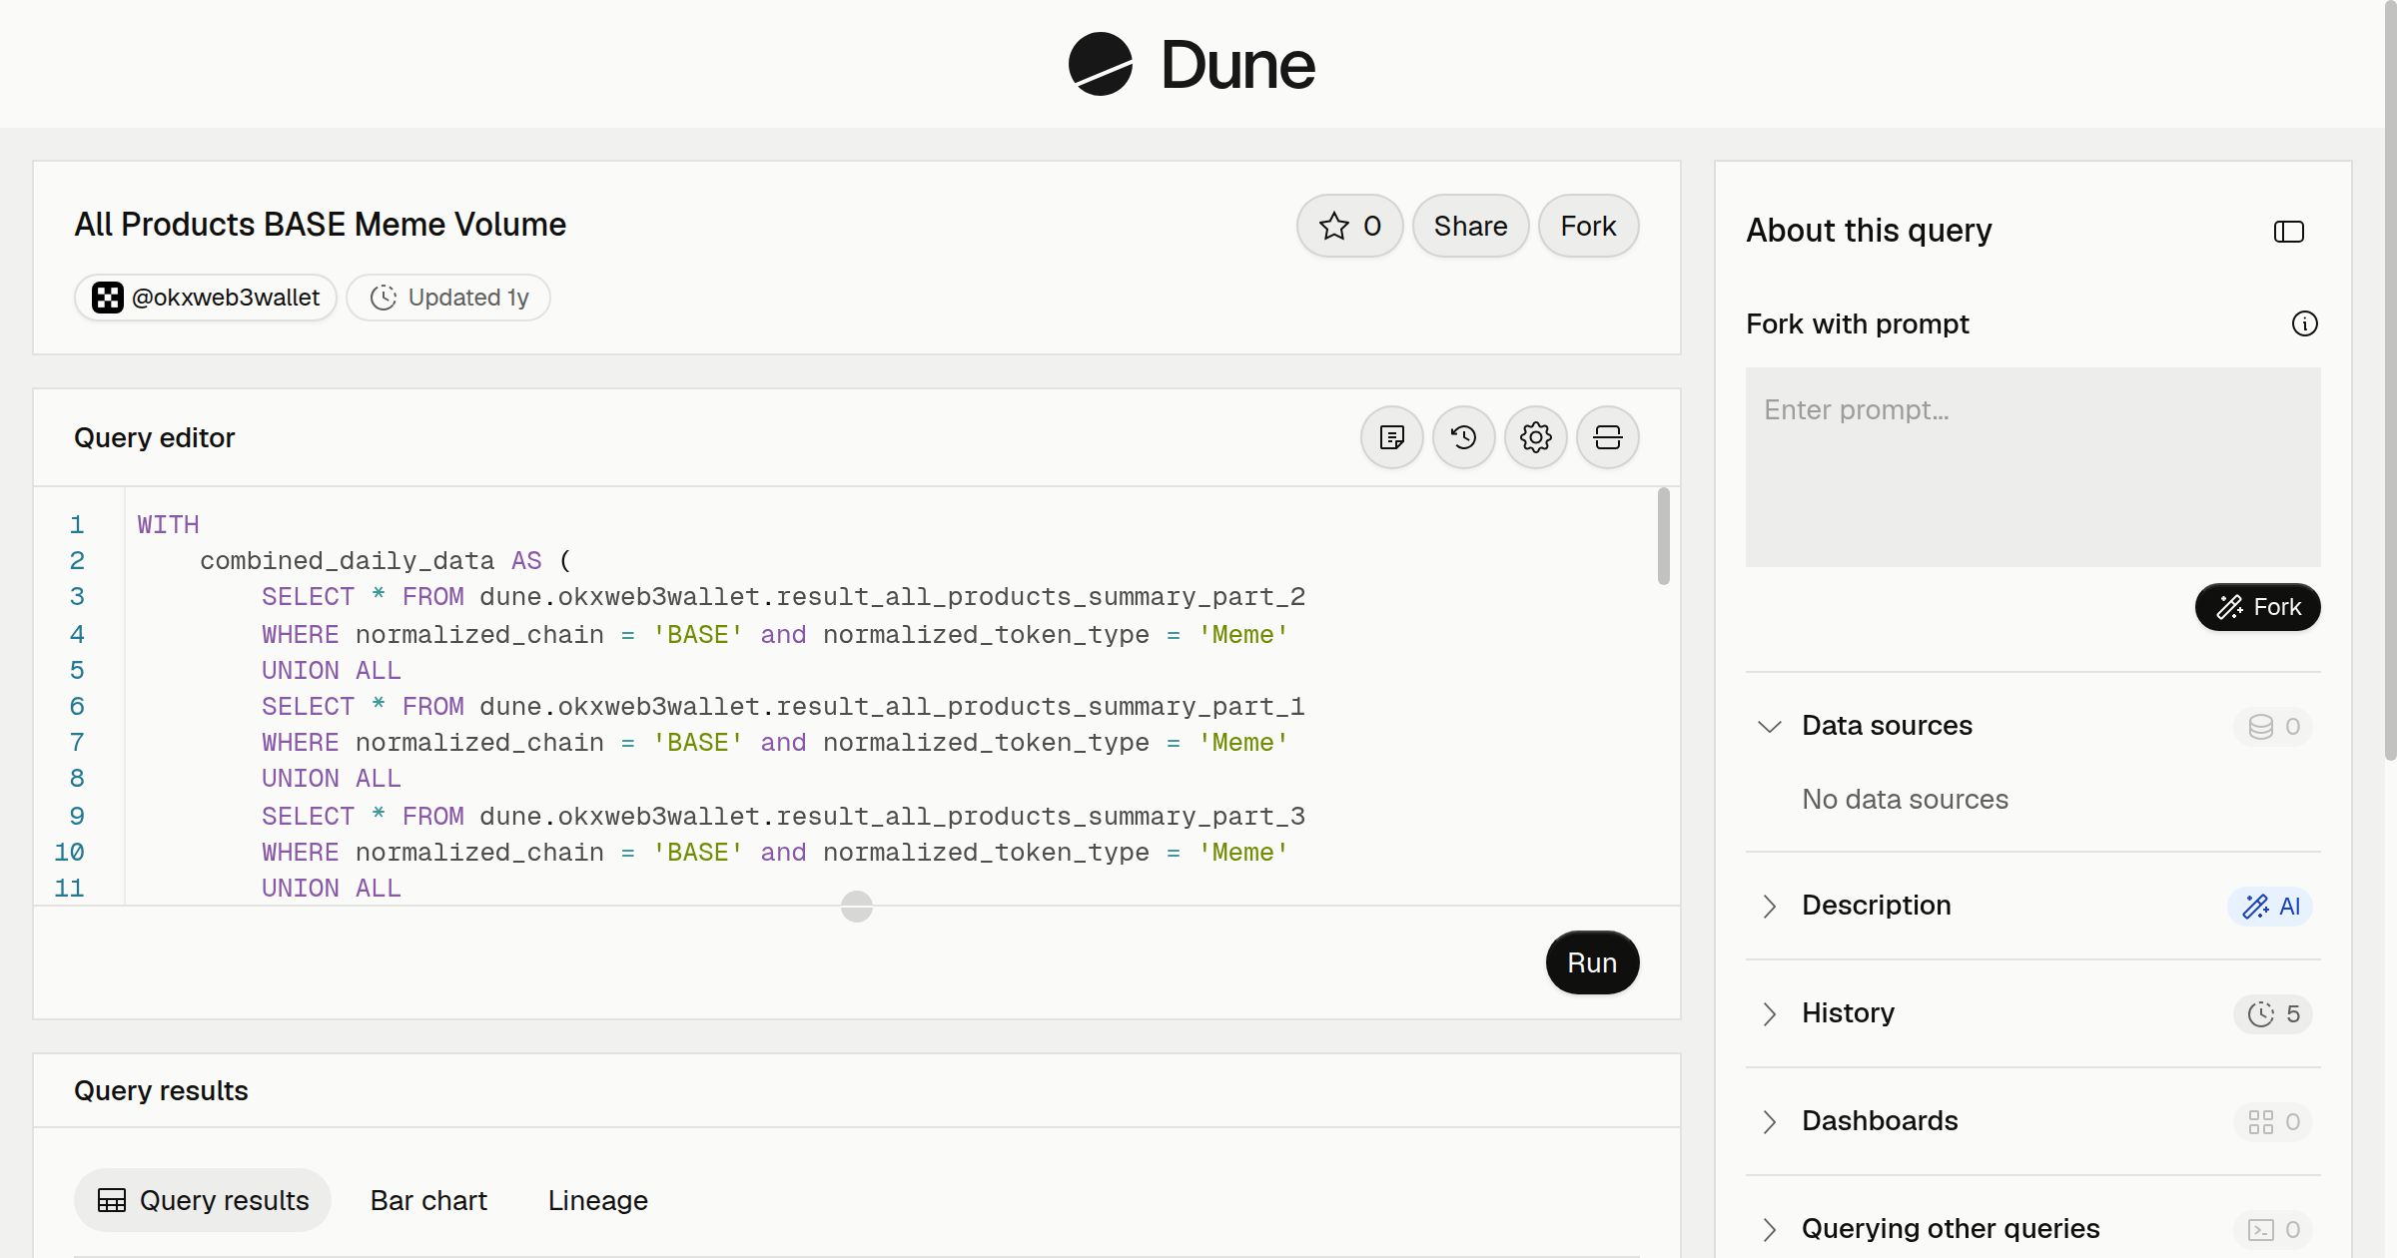Screen dimensions: 2397x1258
Task: Expand Querying other queries section
Action: point(1769,1229)
